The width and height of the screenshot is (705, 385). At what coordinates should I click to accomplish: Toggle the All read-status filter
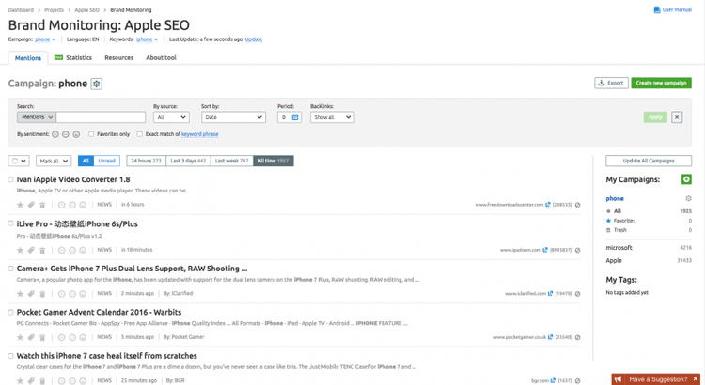click(x=86, y=161)
